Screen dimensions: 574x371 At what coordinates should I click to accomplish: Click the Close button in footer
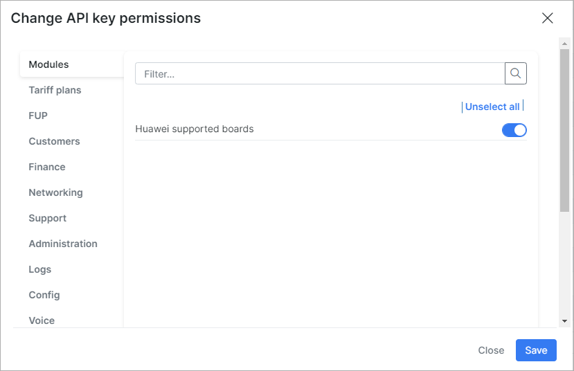pos(491,350)
